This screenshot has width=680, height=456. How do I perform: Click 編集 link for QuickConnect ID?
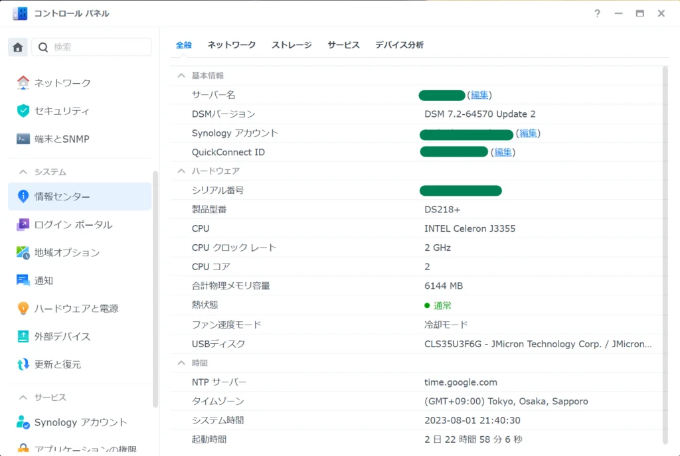click(x=503, y=152)
